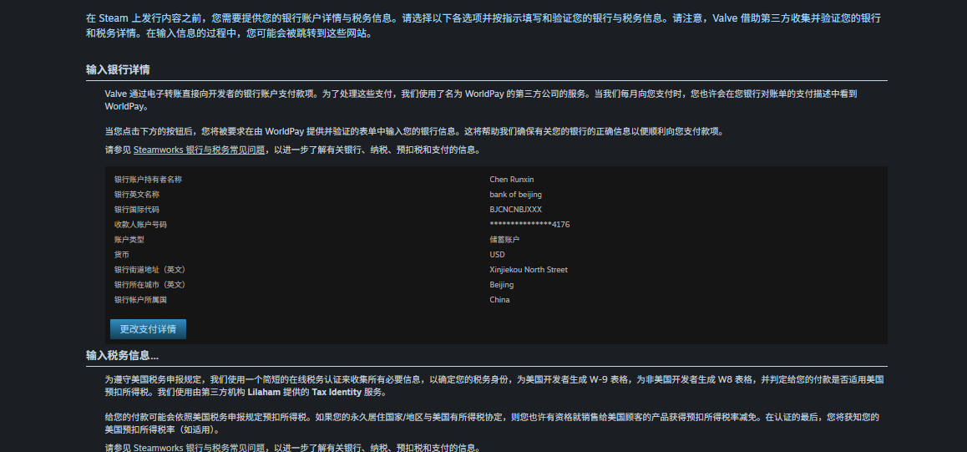The width and height of the screenshot is (967, 452).
Task: Select account holder name Chen Runxin
Action: click(512, 180)
